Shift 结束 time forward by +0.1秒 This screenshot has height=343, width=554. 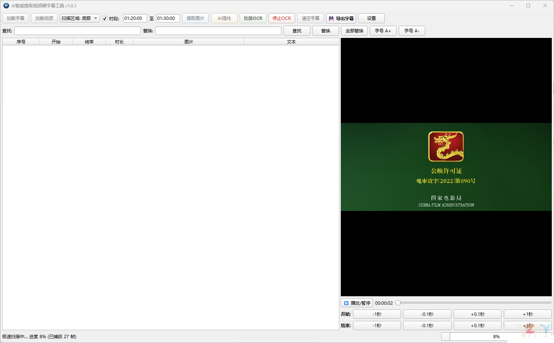(x=478, y=326)
